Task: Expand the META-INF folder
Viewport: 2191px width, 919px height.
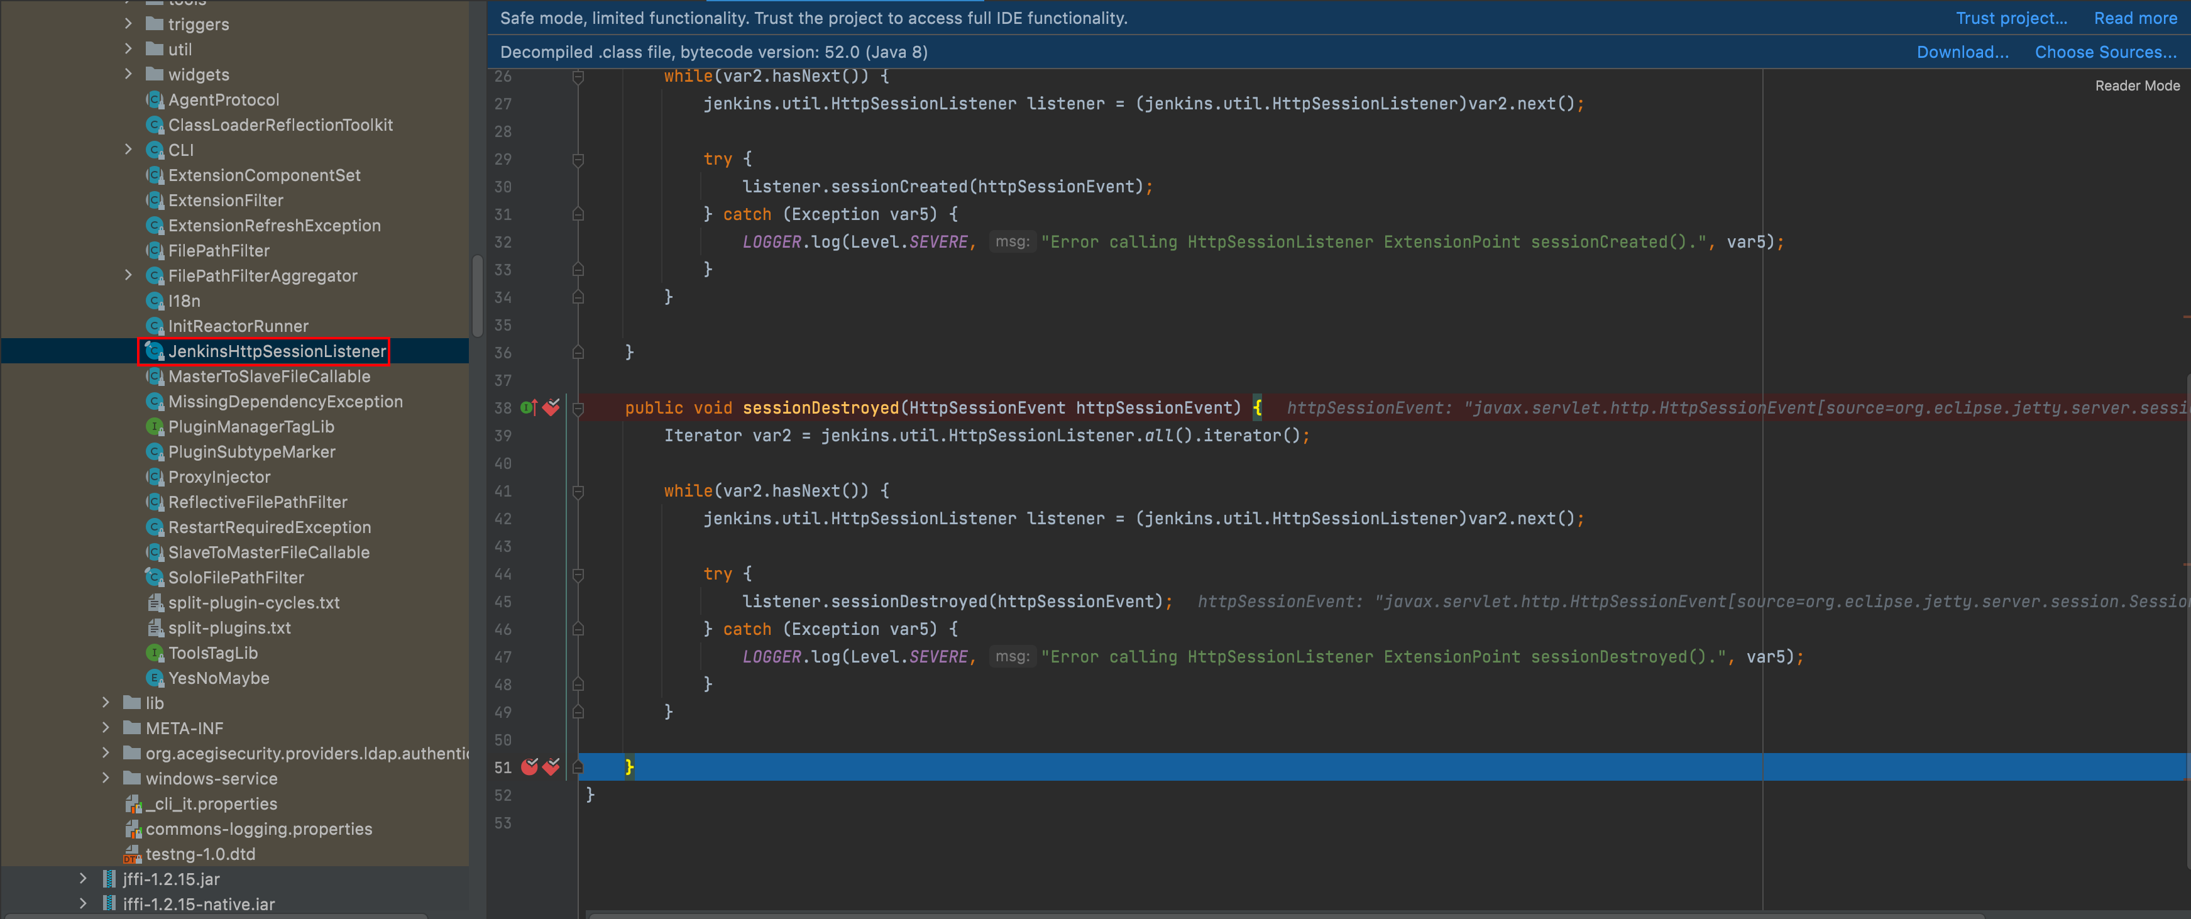Action: coord(106,727)
